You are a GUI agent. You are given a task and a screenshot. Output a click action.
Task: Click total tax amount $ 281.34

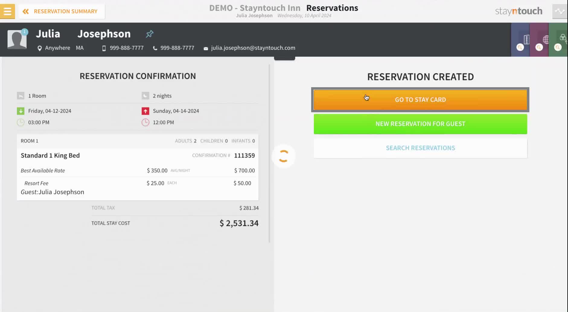tap(249, 208)
